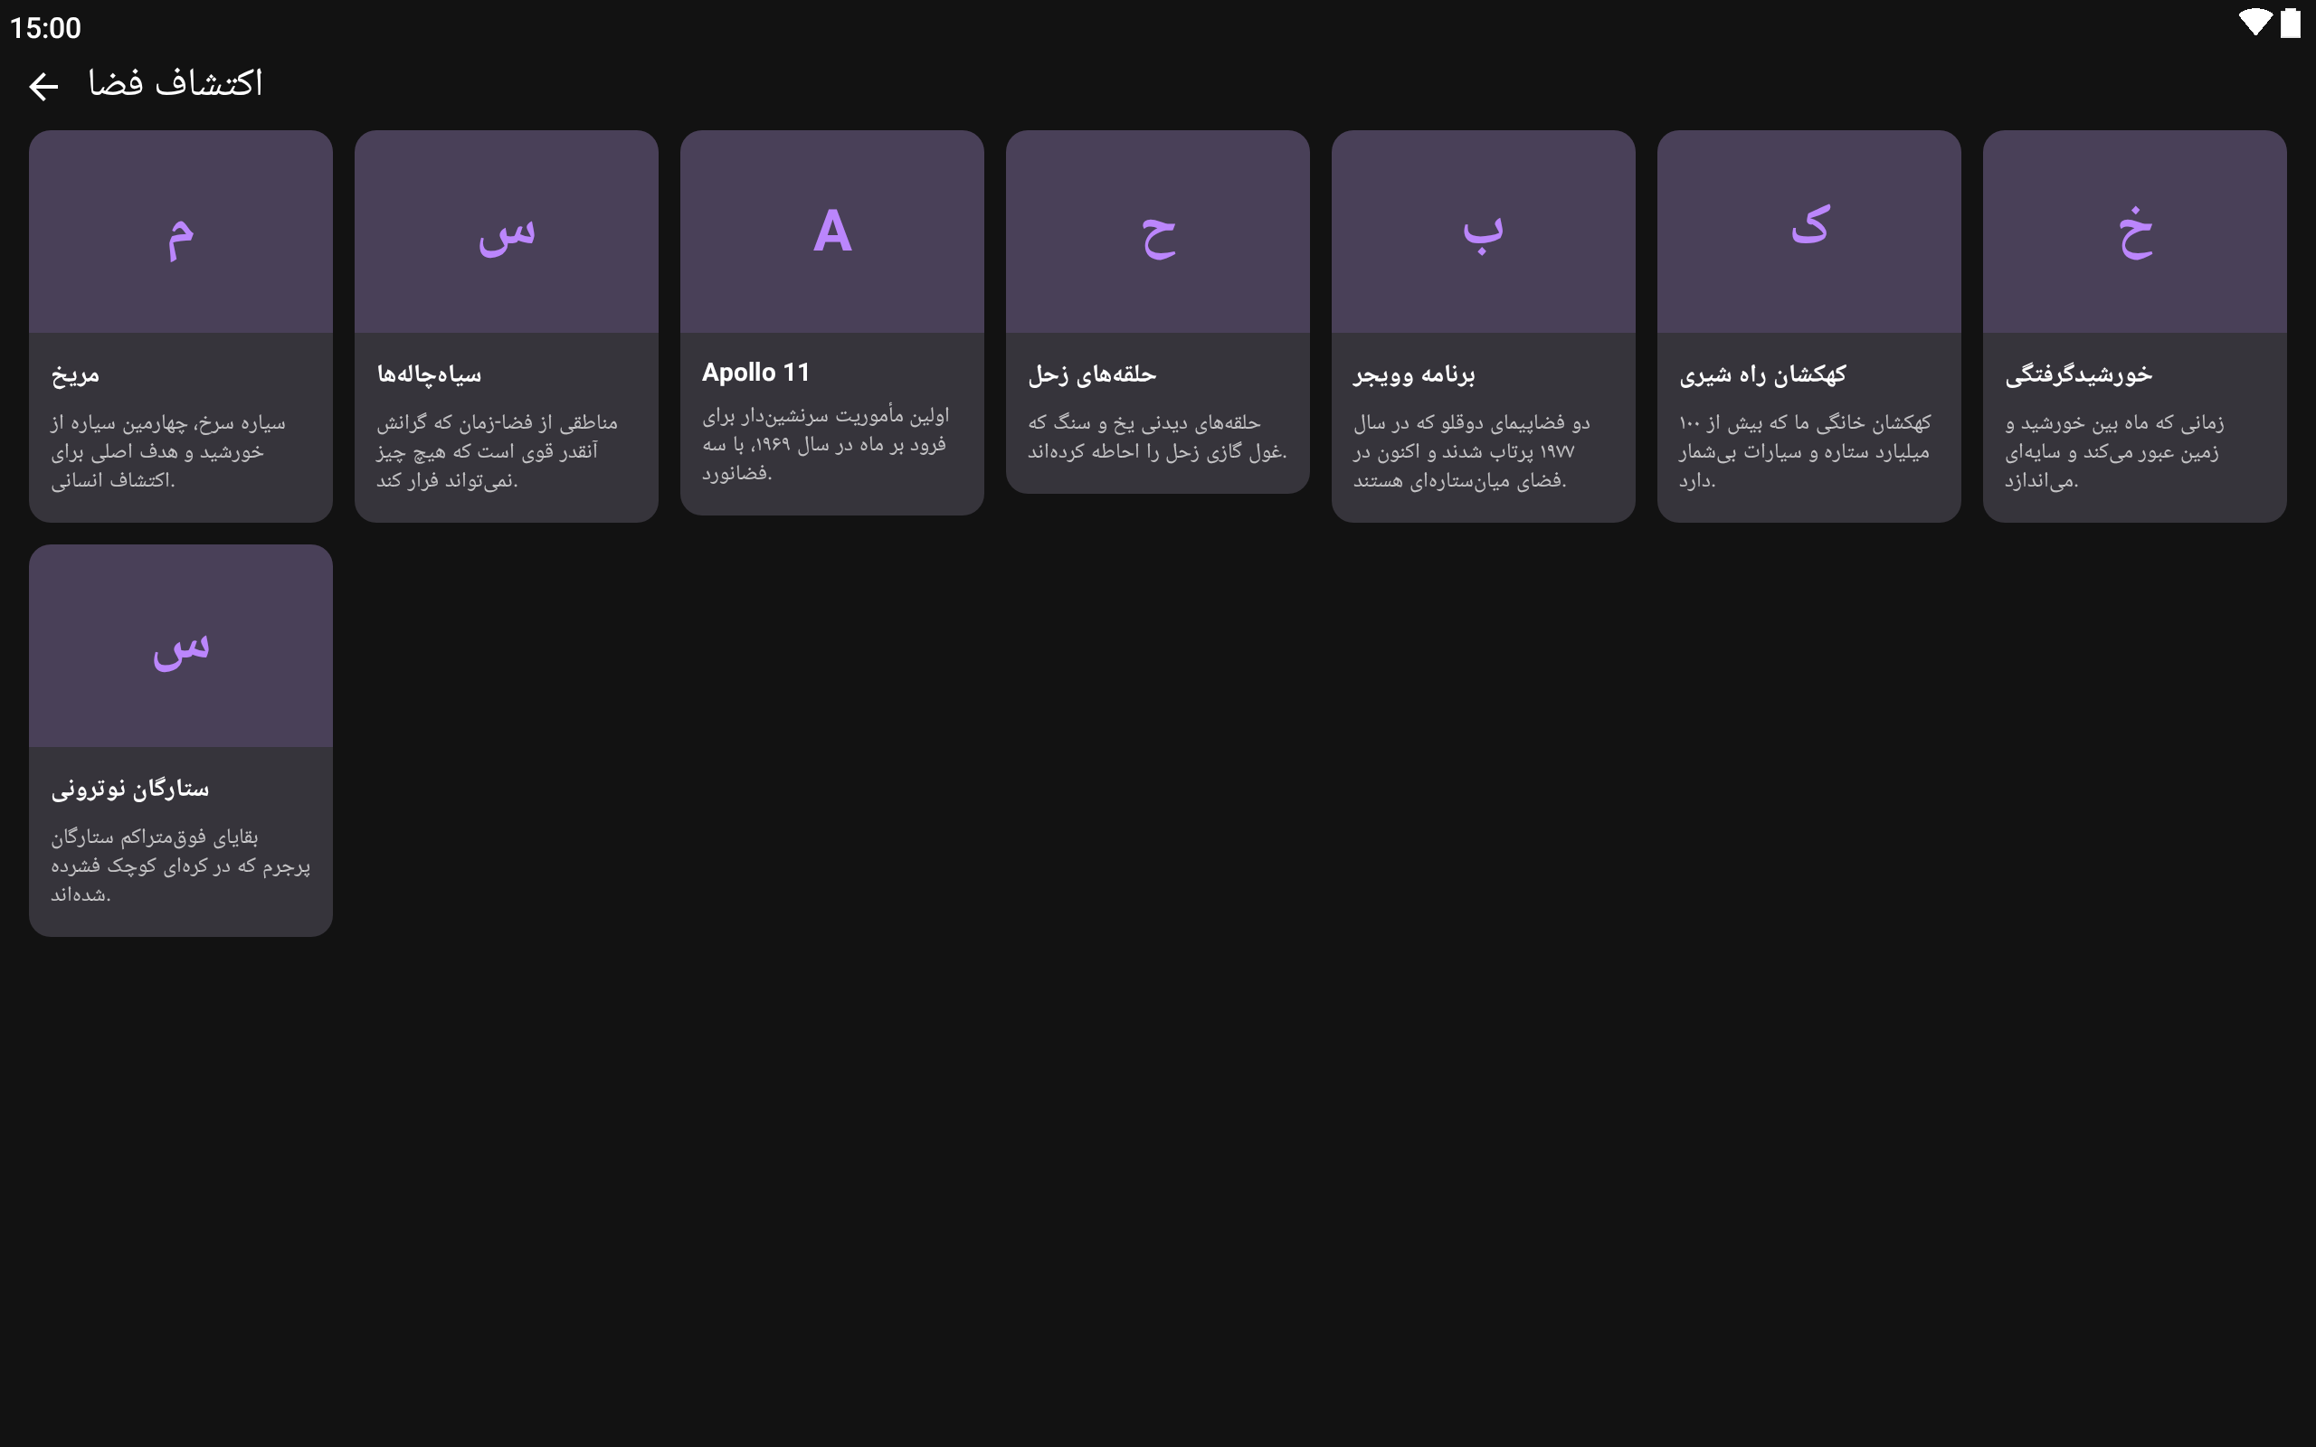Click the Wi-Fi status icon
Image resolution: width=2316 pixels, height=1447 pixels.
2254,23
